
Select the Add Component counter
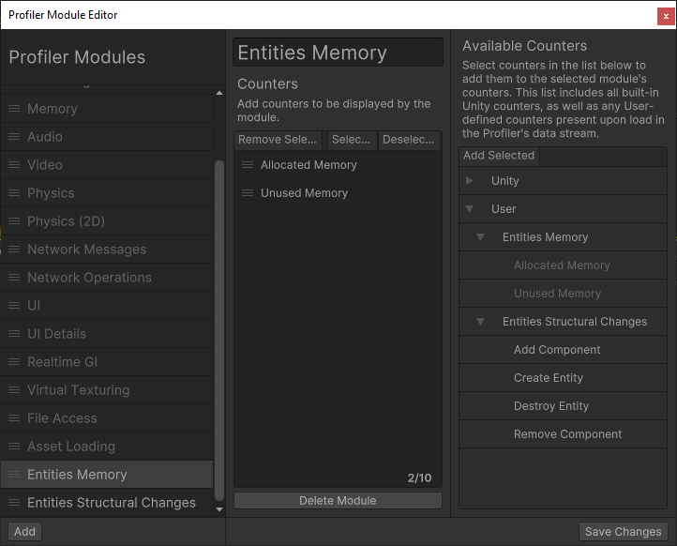pyautogui.click(x=563, y=349)
